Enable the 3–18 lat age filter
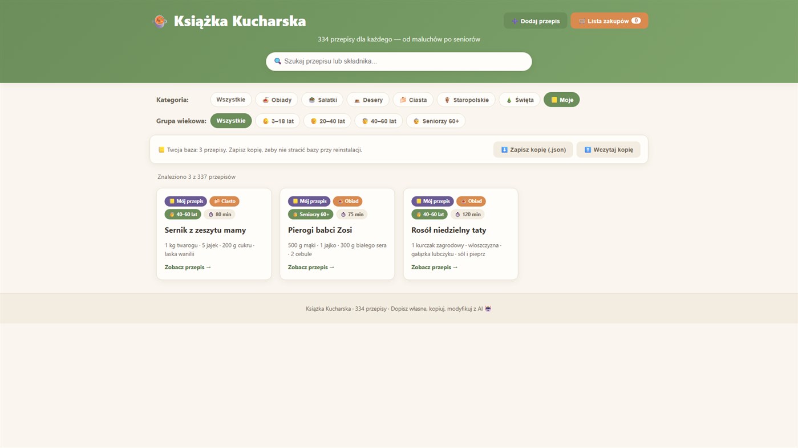 pos(278,121)
